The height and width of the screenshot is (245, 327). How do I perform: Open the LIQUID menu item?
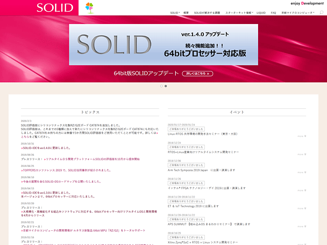click(261, 13)
